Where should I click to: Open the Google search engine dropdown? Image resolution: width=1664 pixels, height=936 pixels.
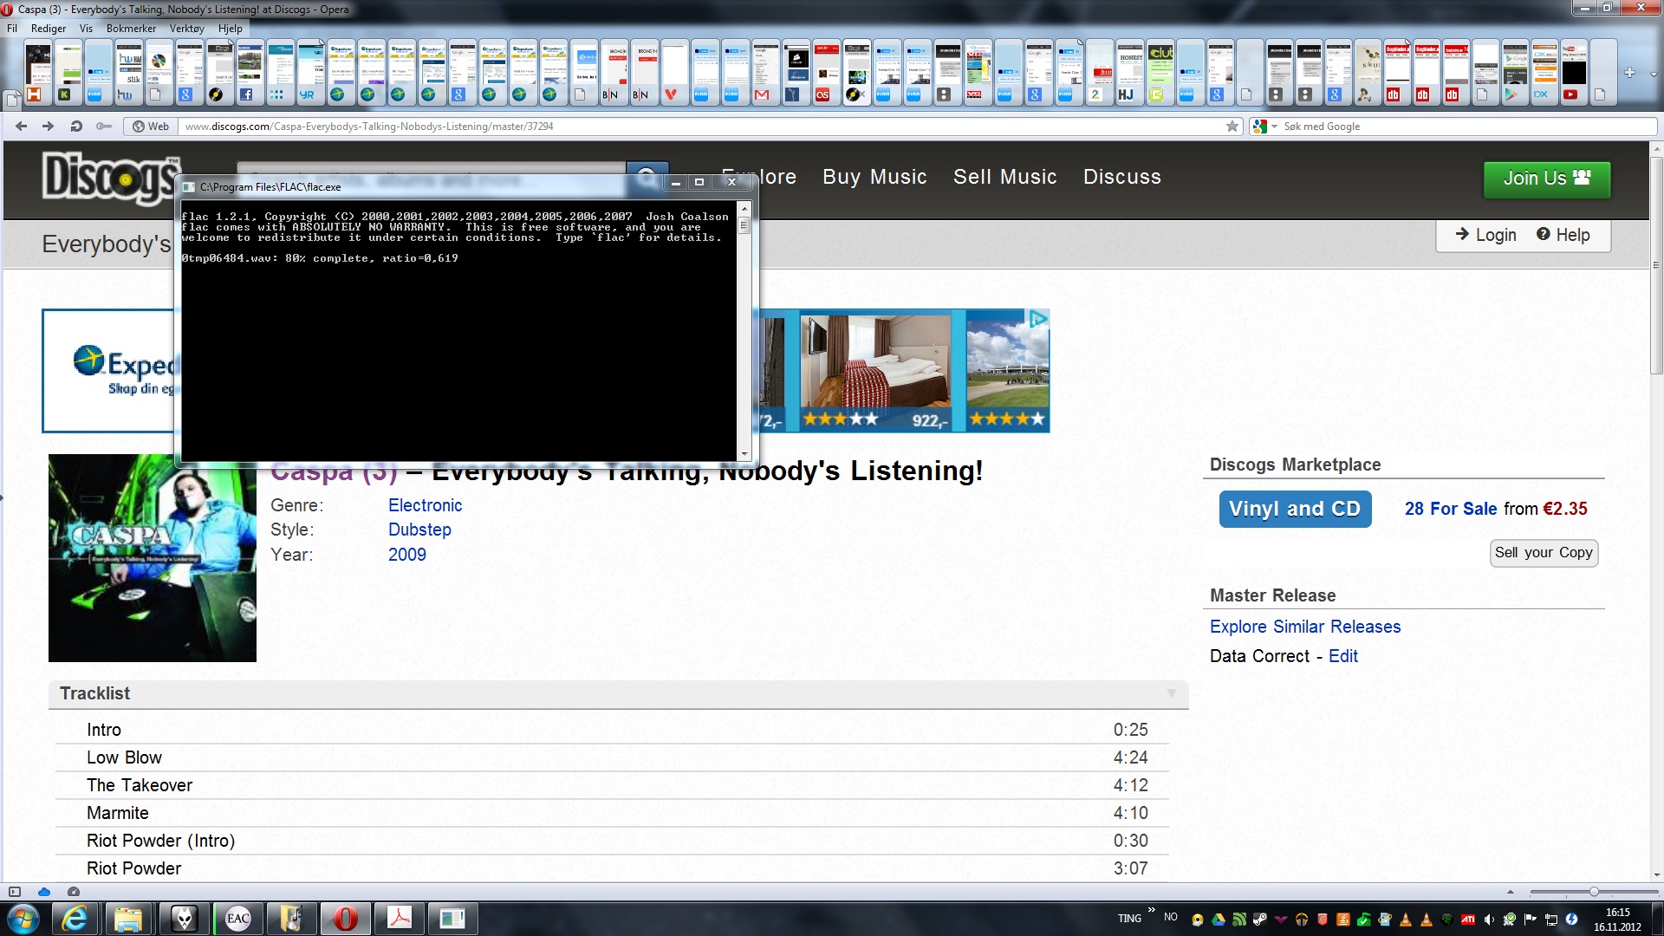pos(1274,127)
